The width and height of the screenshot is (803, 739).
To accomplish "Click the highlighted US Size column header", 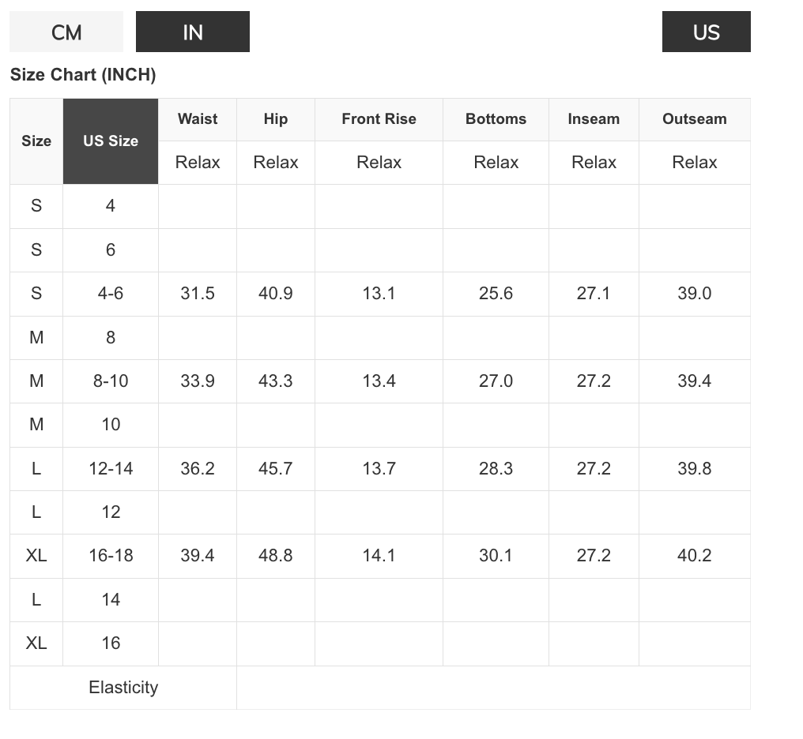I will pos(111,141).
